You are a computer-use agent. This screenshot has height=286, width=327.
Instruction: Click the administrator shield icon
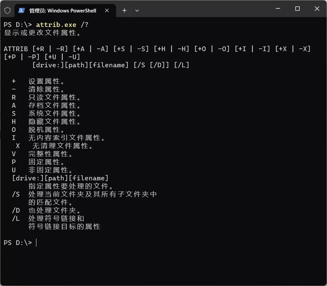7,10
